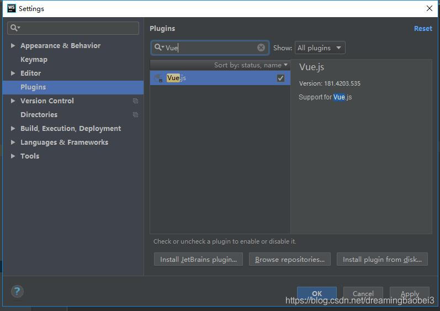Click Directories project-level settings icon
This screenshot has height=311, width=440.
click(135, 114)
